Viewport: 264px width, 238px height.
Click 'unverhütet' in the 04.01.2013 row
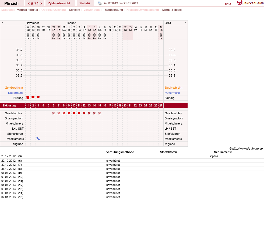(113, 185)
